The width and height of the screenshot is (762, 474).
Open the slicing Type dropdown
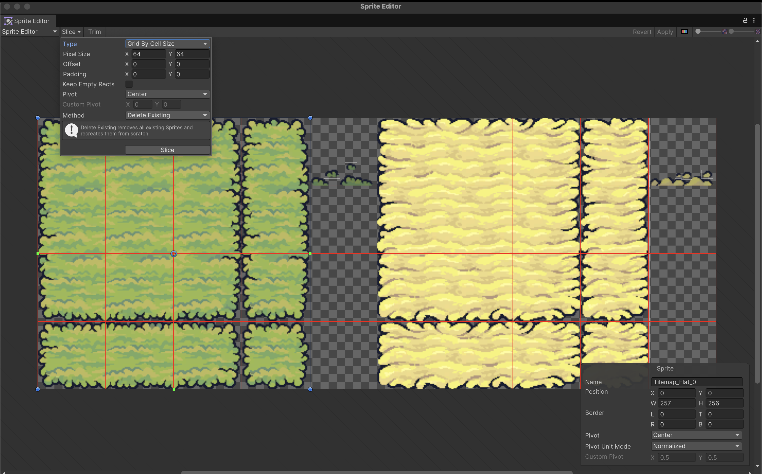click(x=167, y=44)
